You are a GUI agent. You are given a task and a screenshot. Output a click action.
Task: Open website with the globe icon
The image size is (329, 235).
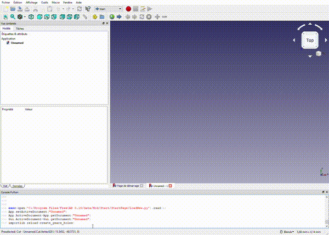112,17
